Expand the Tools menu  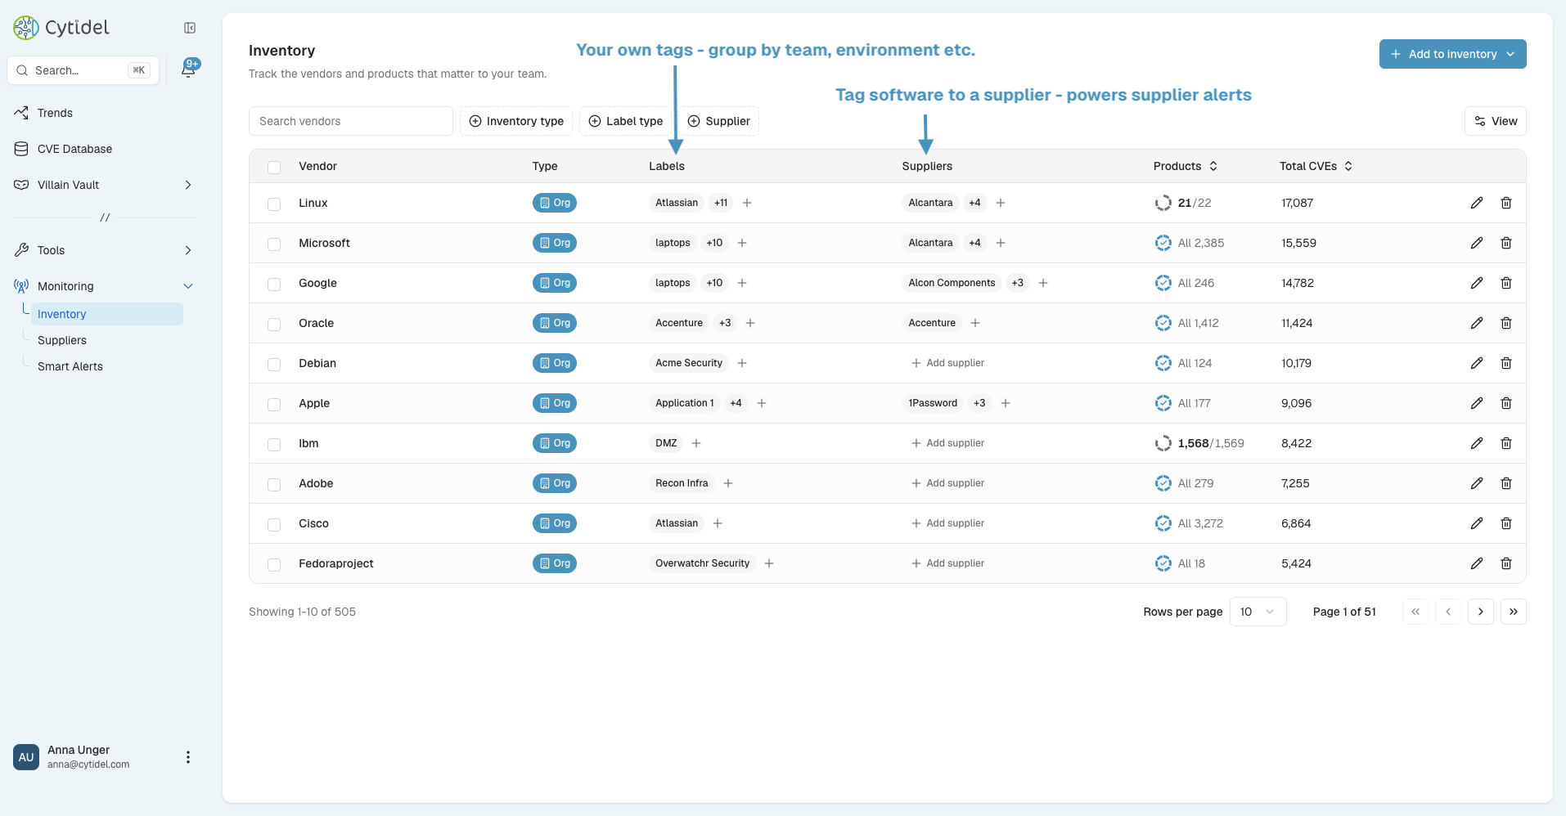click(x=188, y=250)
